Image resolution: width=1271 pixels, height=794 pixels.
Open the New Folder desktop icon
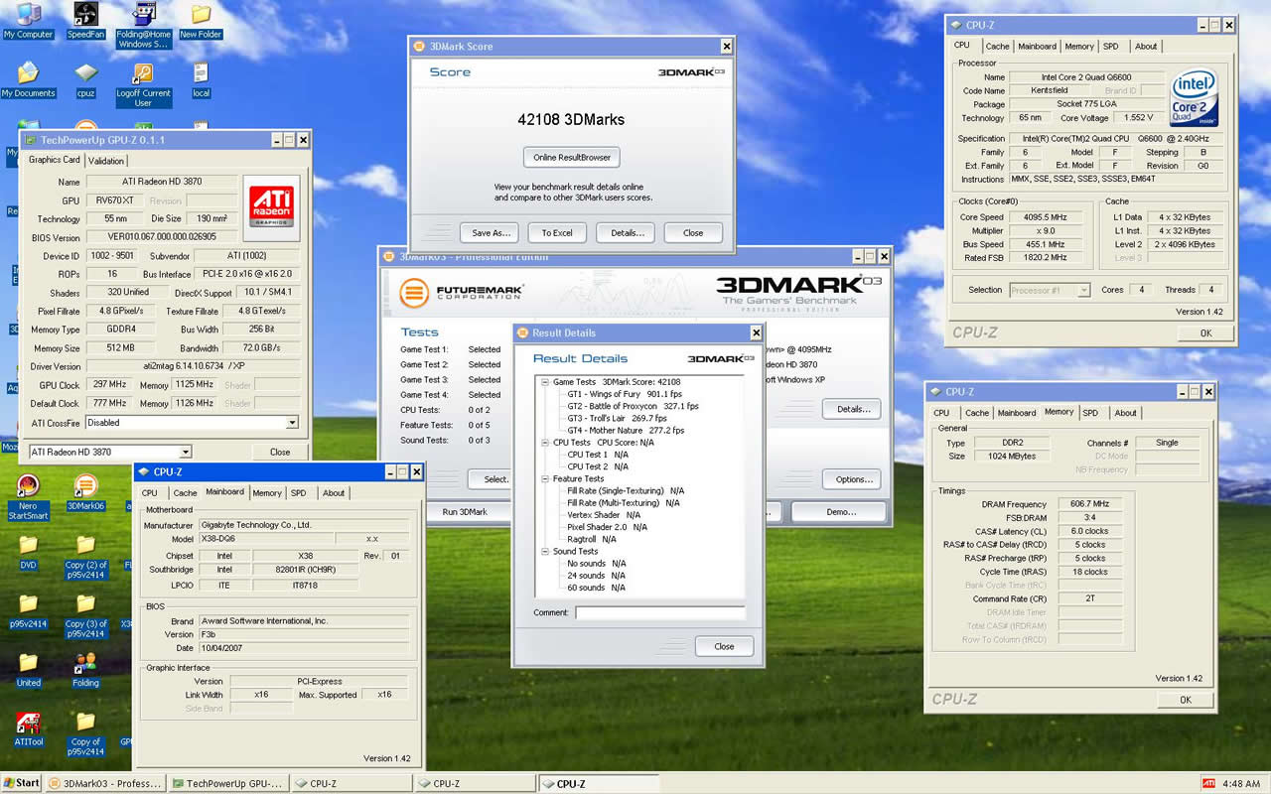click(201, 21)
